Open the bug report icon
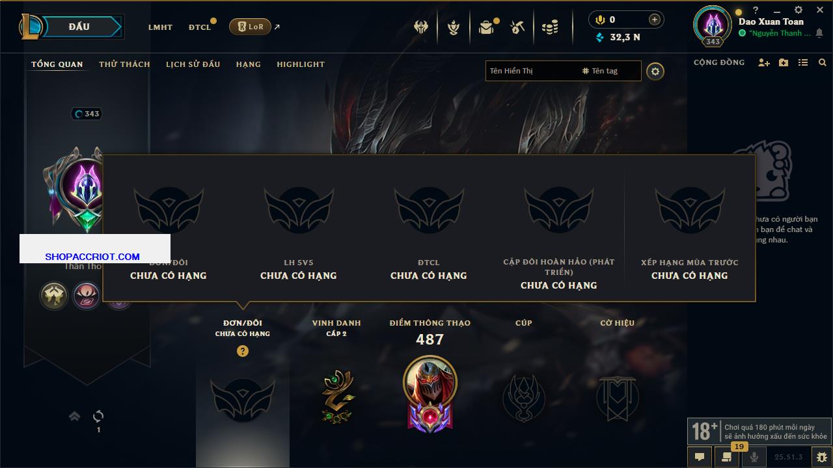833x468 pixels. click(821, 457)
